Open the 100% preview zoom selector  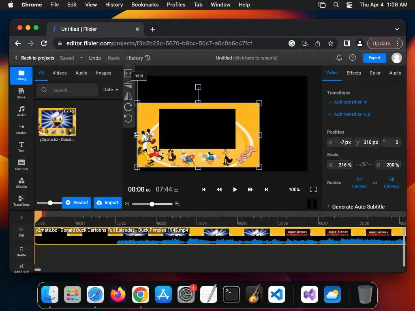(294, 190)
